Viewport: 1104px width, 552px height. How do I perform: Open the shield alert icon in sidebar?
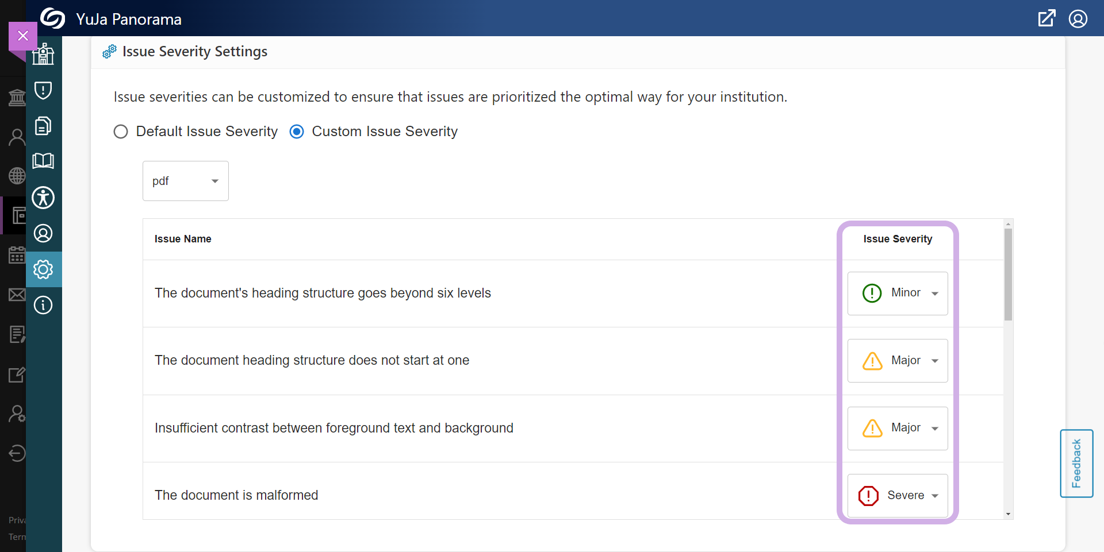[43, 90]
